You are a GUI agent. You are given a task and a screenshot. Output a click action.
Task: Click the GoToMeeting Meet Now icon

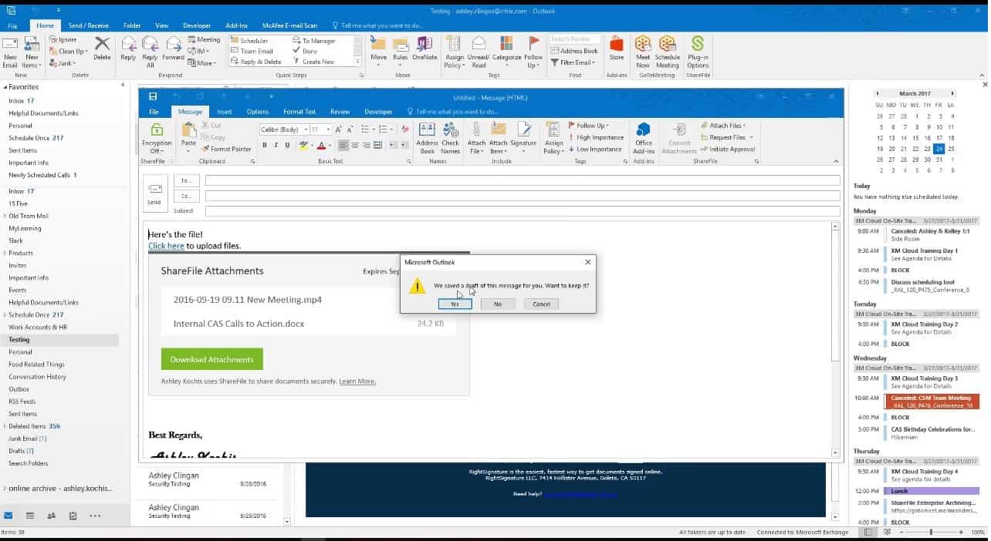point(643,51)
